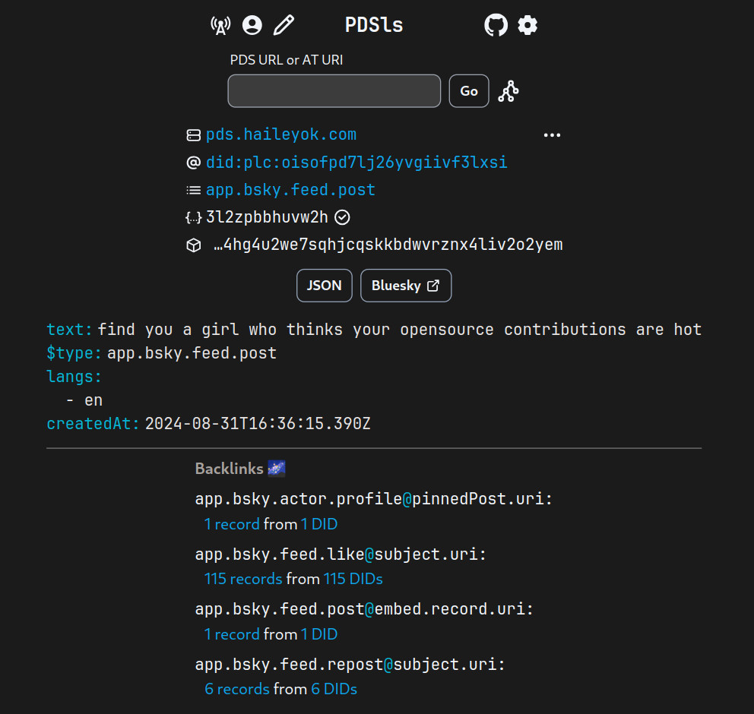Click the Backlinks galaxy emoji icon

click(x=277, y=469)
